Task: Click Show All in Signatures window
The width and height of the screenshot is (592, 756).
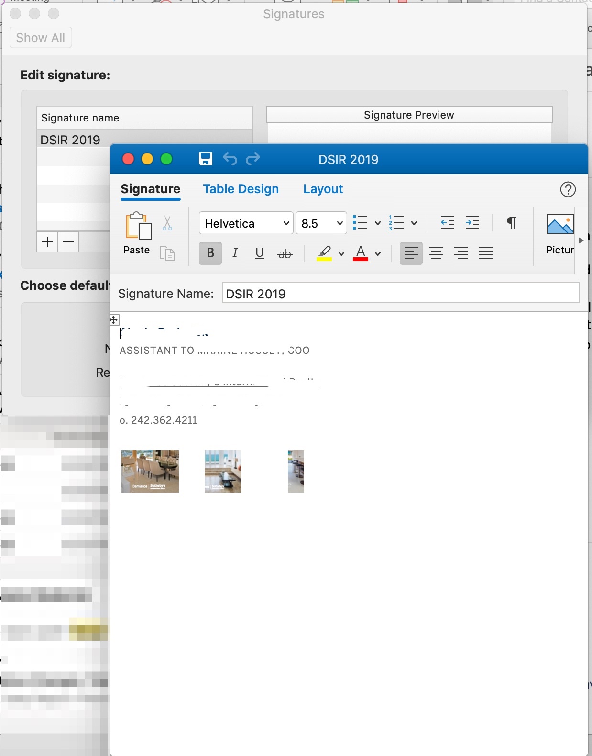Action: pos(41,38)
